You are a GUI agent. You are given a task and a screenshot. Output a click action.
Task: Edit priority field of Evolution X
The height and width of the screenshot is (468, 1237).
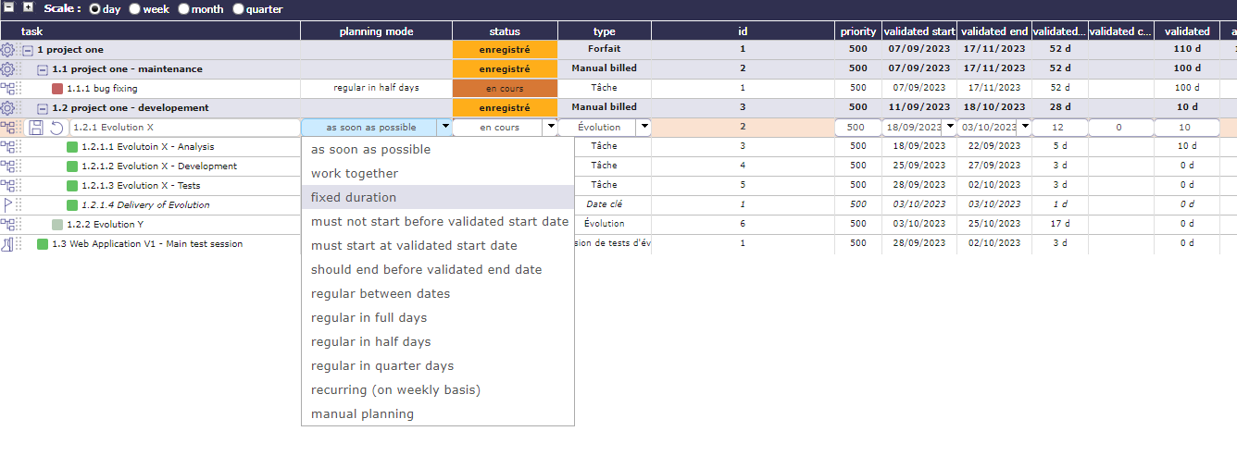pos(856,128)
